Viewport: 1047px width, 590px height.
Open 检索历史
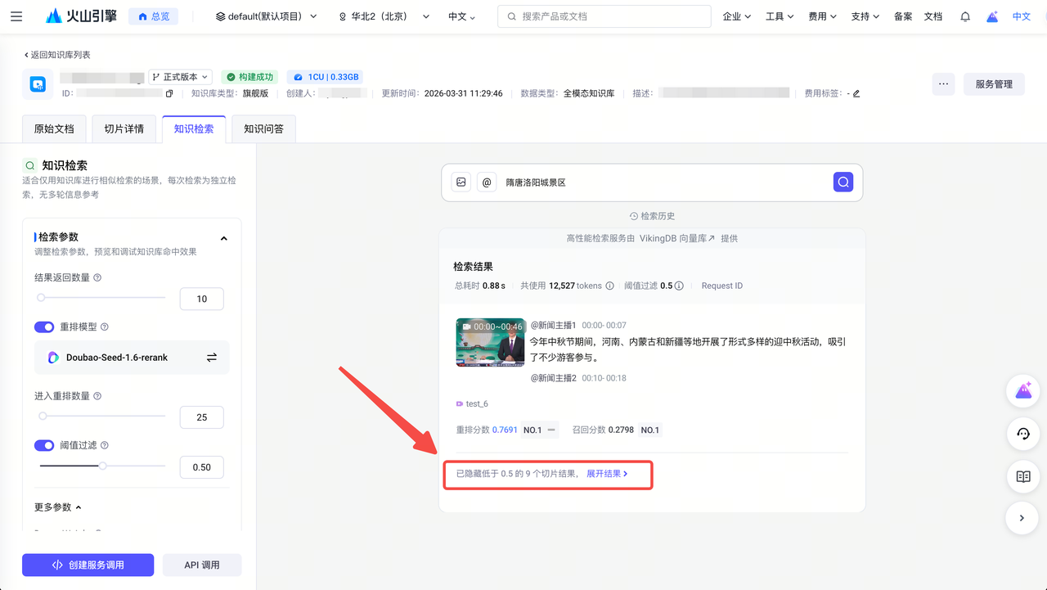tap(652, 216)
